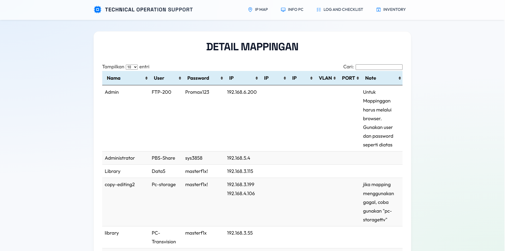Click the checklist icon beside LOG AND CHECKLIST

[318, 9]
